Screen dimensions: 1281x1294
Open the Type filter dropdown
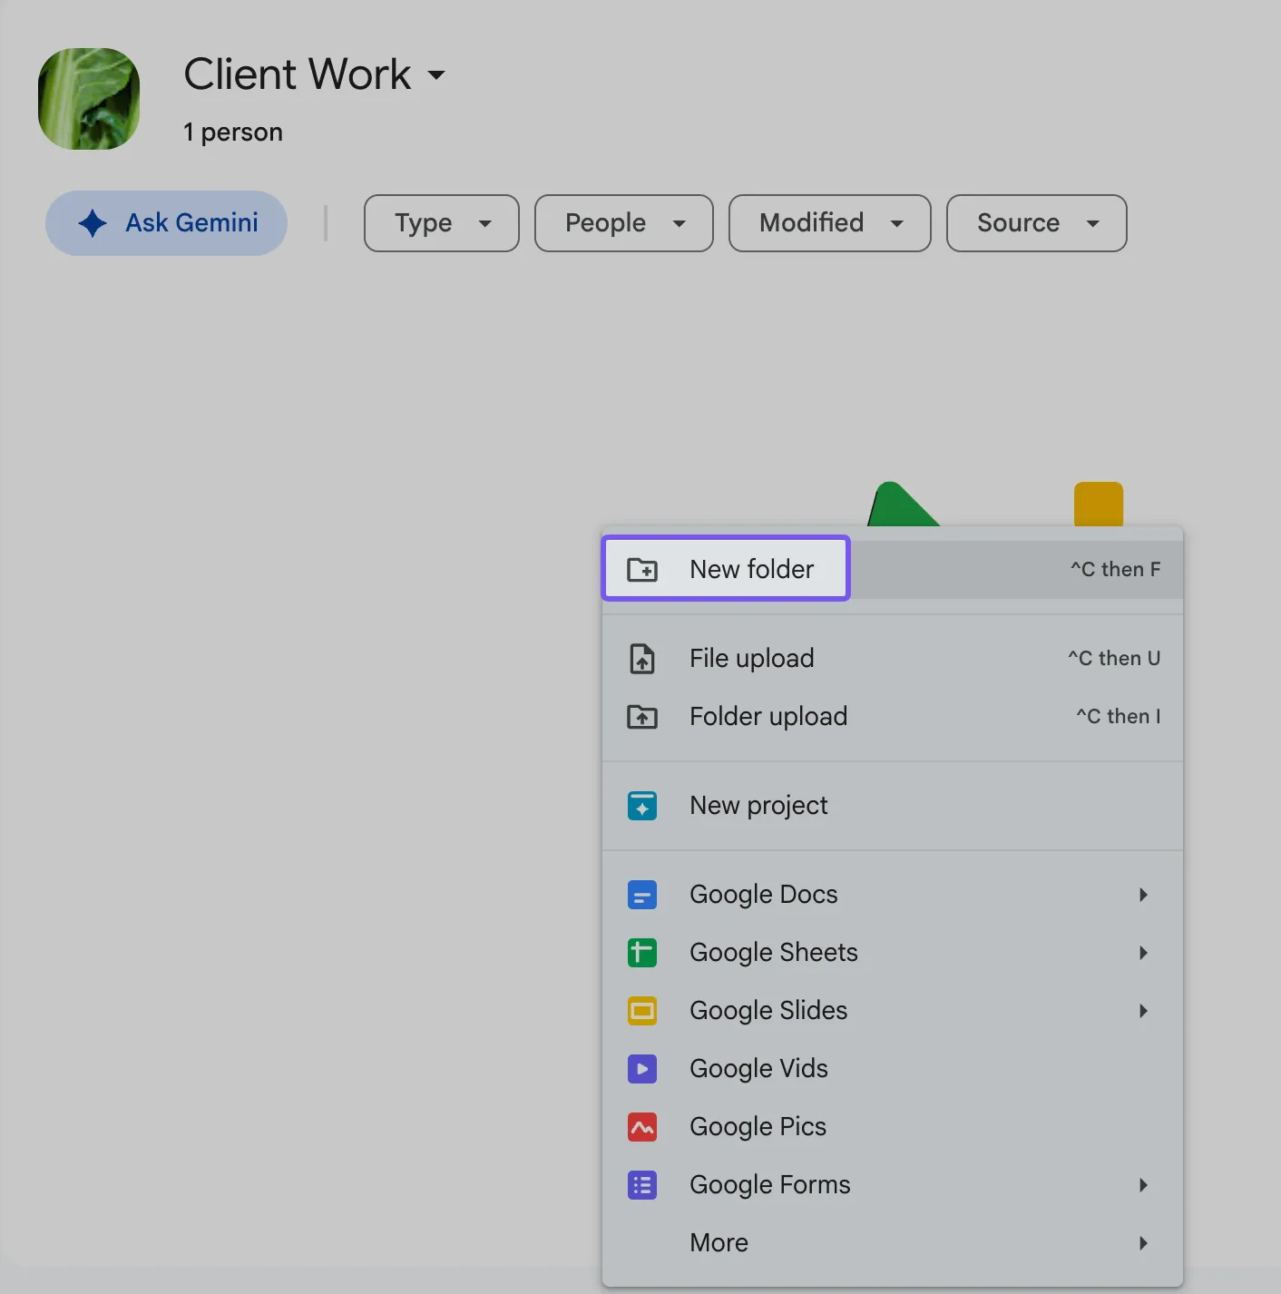(x=442, y=223)
